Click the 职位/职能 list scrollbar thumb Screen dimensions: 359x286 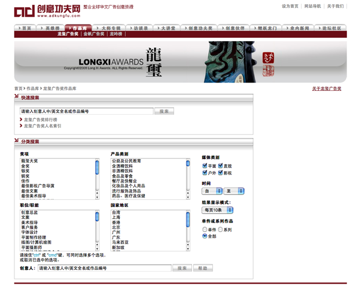click(97, 217)
